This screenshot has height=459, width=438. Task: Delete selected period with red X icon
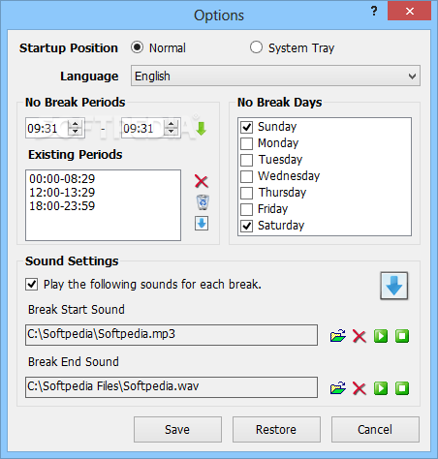click(x=202, y=181)
